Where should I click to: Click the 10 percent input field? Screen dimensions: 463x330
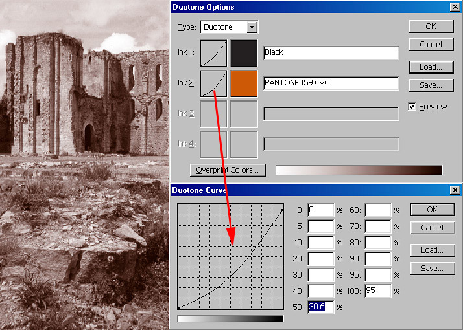[x=321, y=243]
